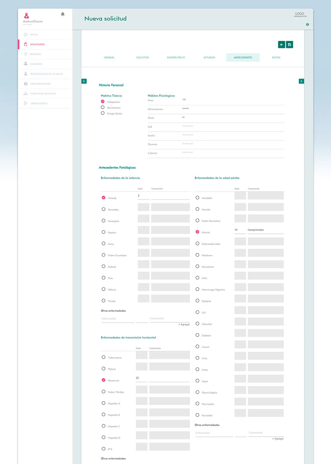Uncheck Varicela in childhood diseases

(x=103, y=197)
